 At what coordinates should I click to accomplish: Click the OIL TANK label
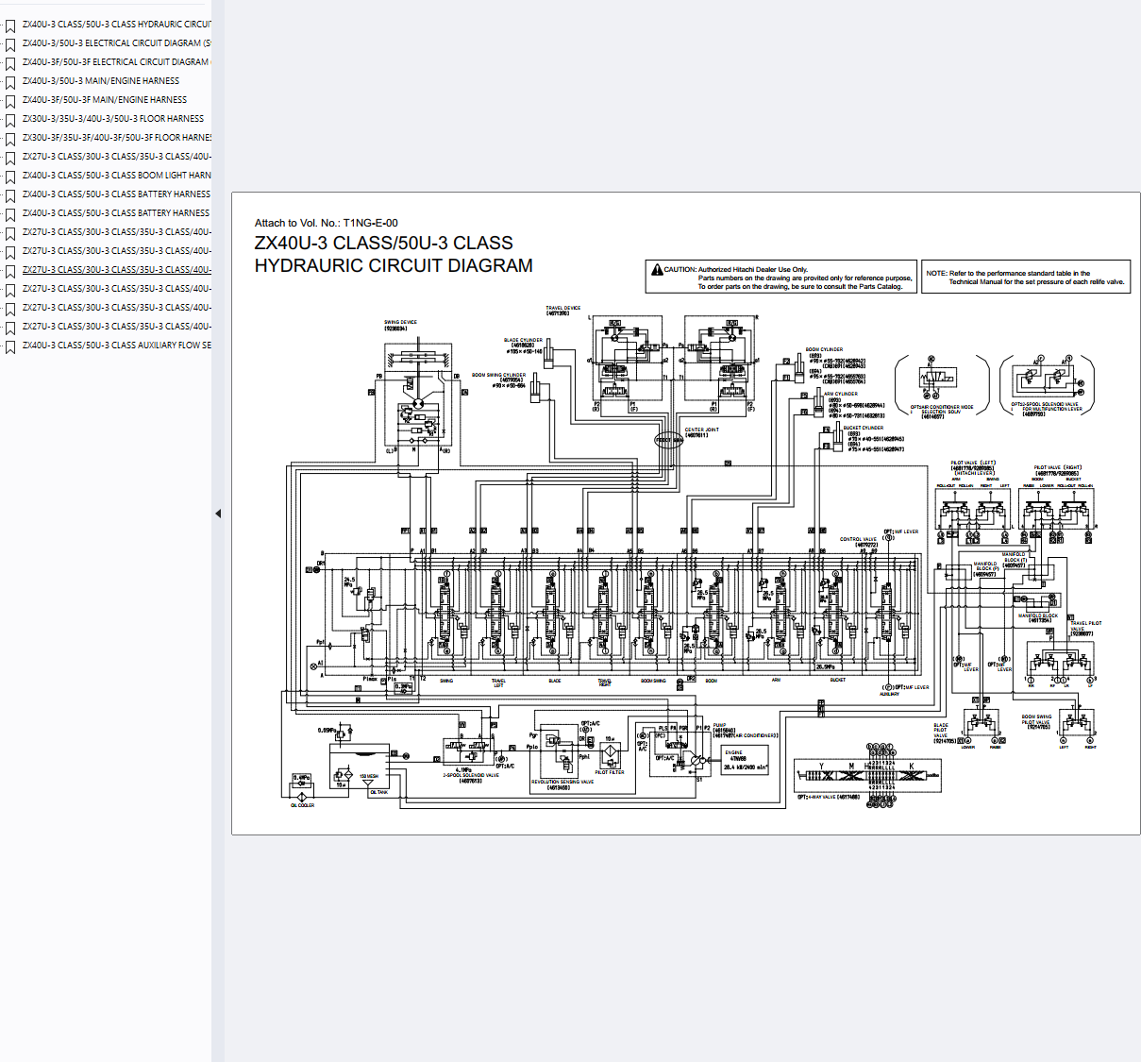click(x=378, y=792)
